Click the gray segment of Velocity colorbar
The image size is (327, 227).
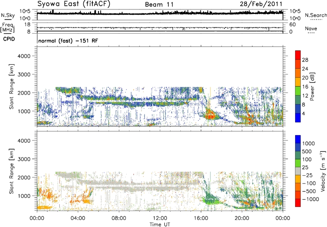point(298,171)
